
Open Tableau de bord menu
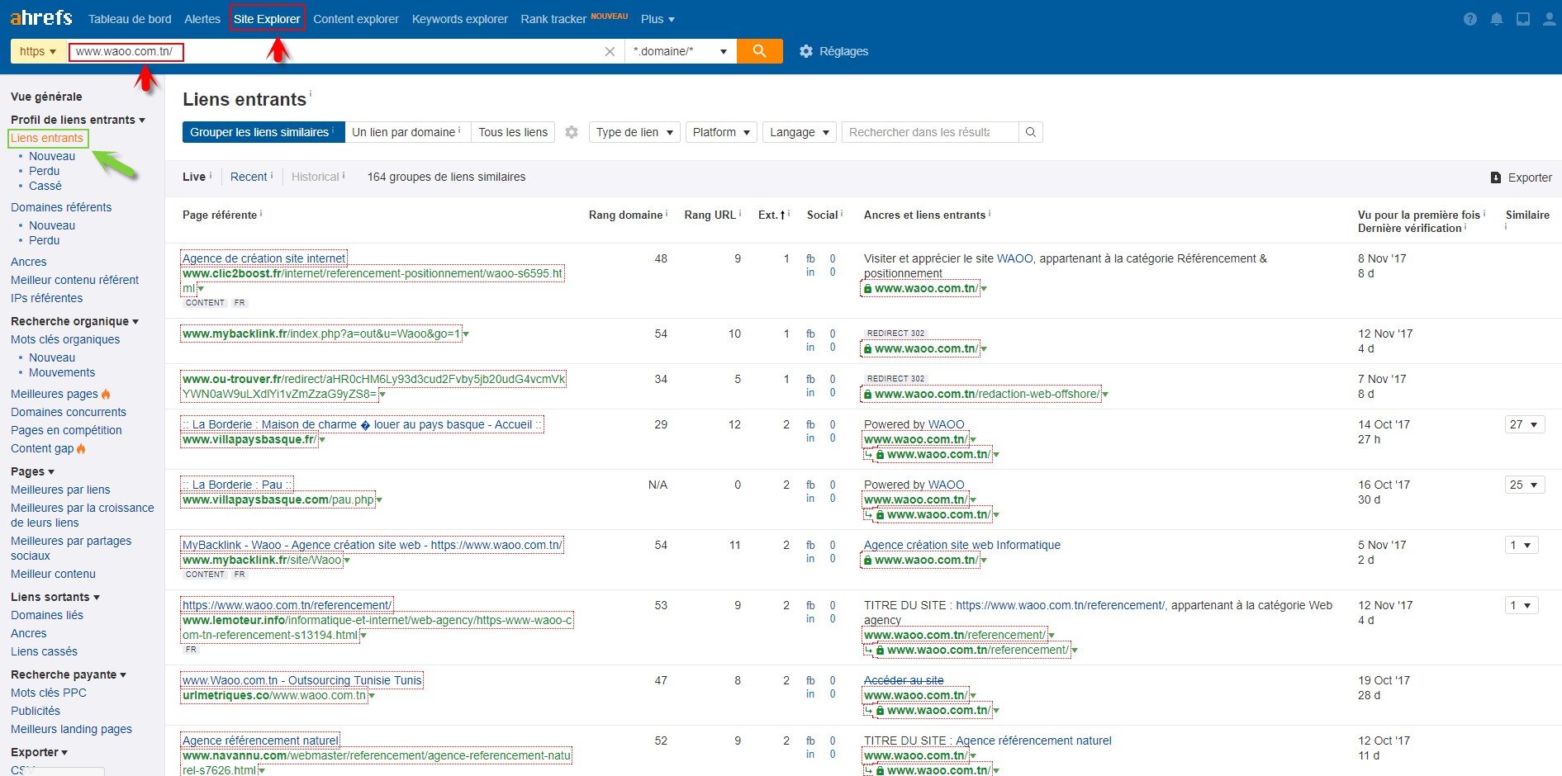pos(130,19)
